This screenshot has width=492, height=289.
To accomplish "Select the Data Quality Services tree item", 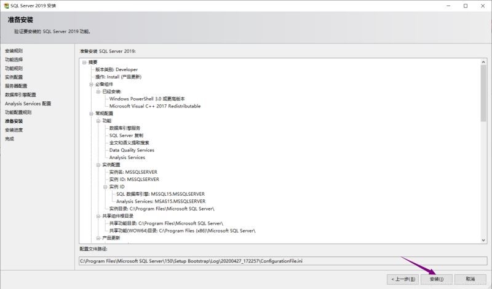I will [x=132, y=150].
